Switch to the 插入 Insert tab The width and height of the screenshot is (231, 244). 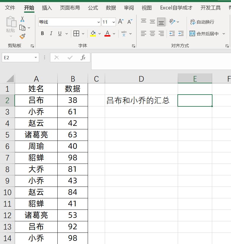[47, 8]
